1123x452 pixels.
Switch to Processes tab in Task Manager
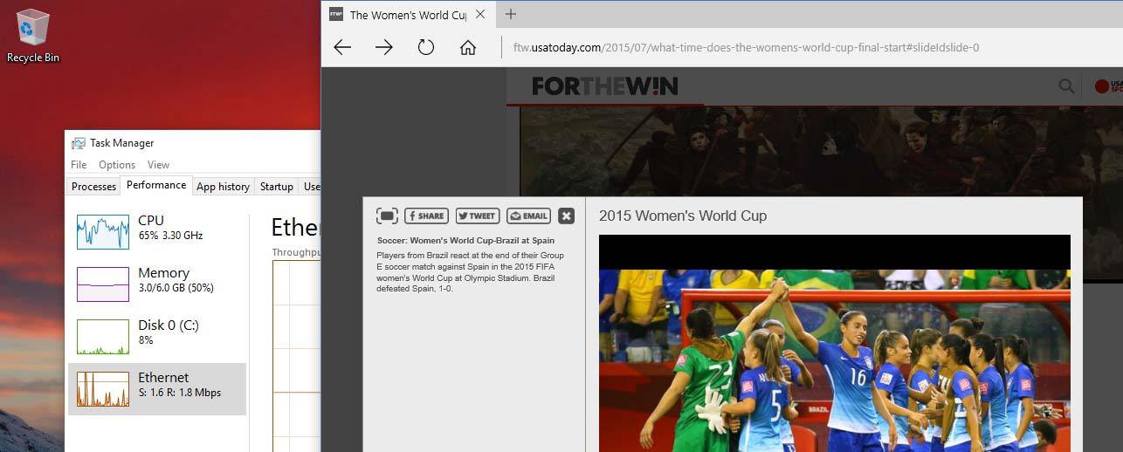point(93,186)
